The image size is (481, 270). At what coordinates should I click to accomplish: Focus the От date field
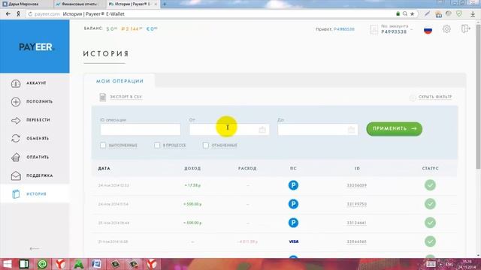pyautogui.click(x=229, y=130)
